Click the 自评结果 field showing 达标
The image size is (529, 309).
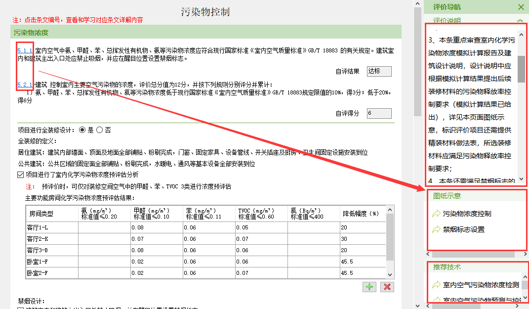[379, 71]
